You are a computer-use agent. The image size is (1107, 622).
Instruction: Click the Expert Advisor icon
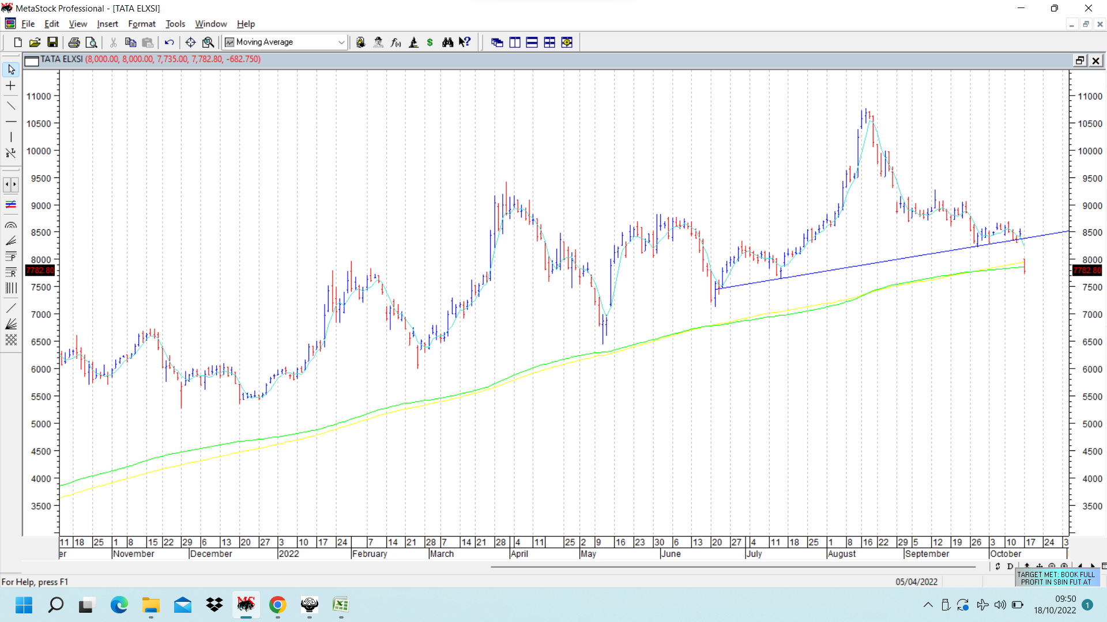click(378, 42)
